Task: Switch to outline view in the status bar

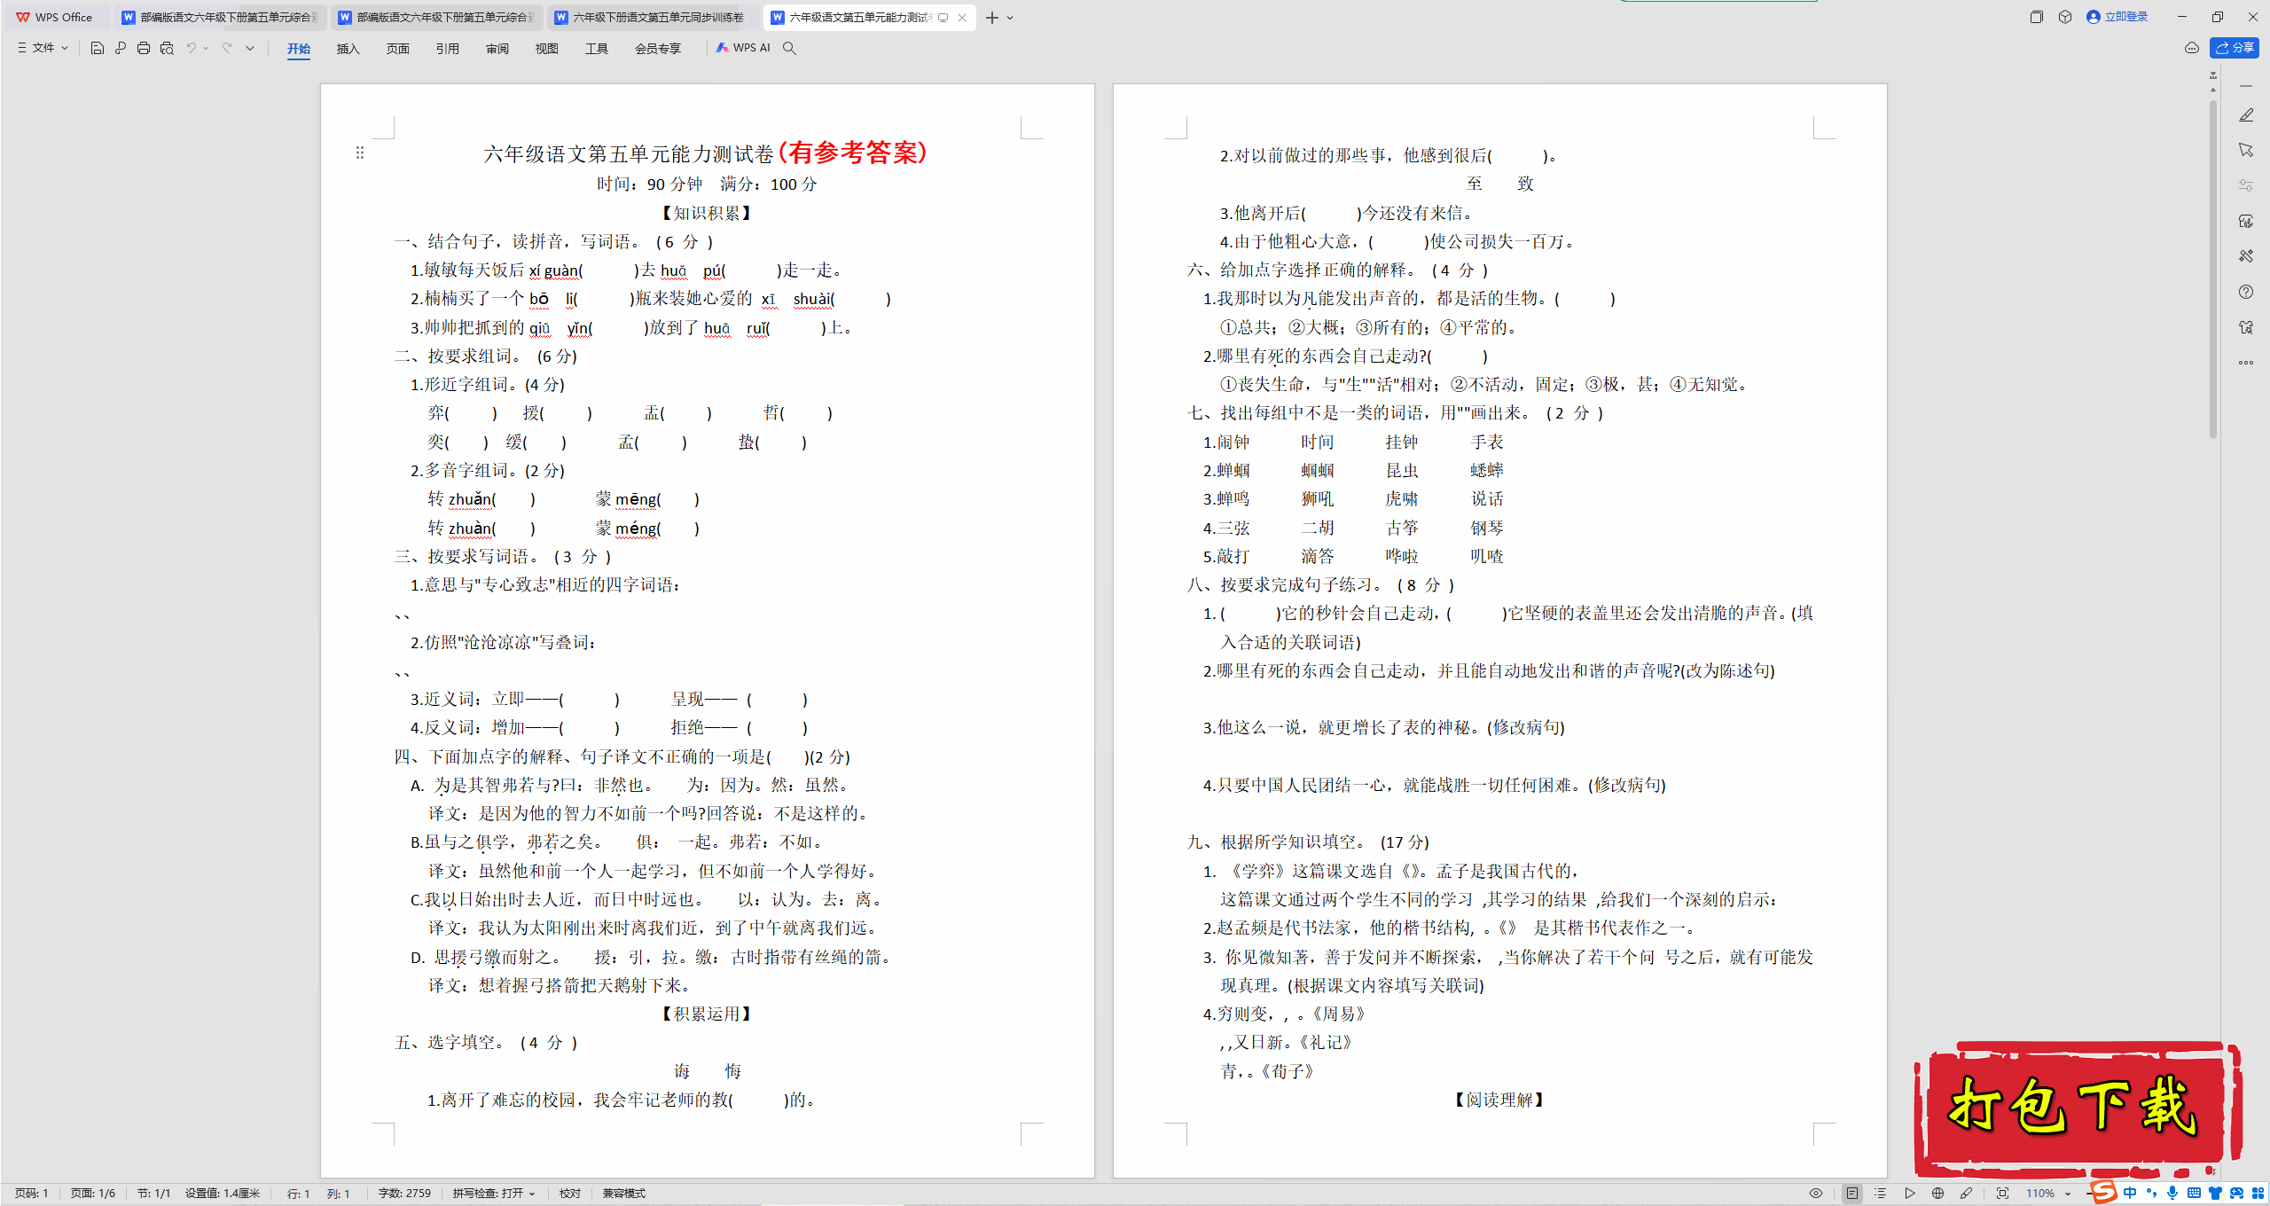Action: coord(1880,1194)
